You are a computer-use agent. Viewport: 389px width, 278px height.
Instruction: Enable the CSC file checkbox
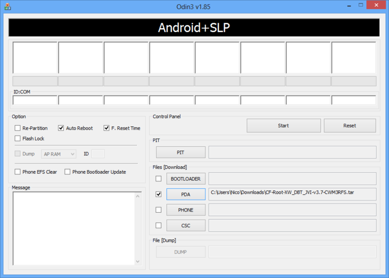pyautogui.click(x=158, y=225)
